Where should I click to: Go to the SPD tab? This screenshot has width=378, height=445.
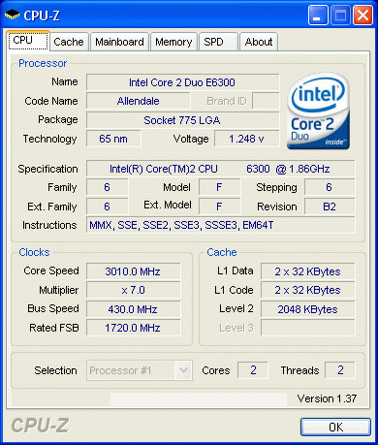pyautogui.click(x=218, y=42)
